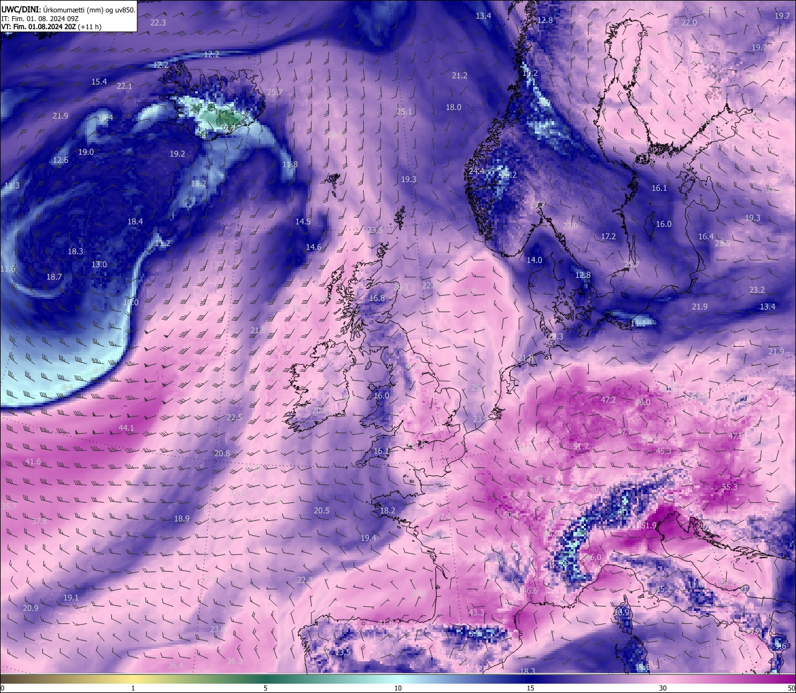Click the map value 46.0

click(x=594, y=558)
